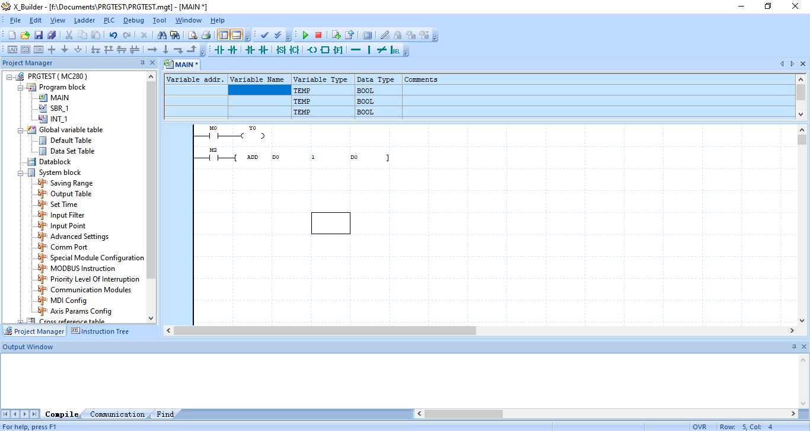Collapse the Program block tree node
The image size is (810, 431).
(x=21, y=87)
